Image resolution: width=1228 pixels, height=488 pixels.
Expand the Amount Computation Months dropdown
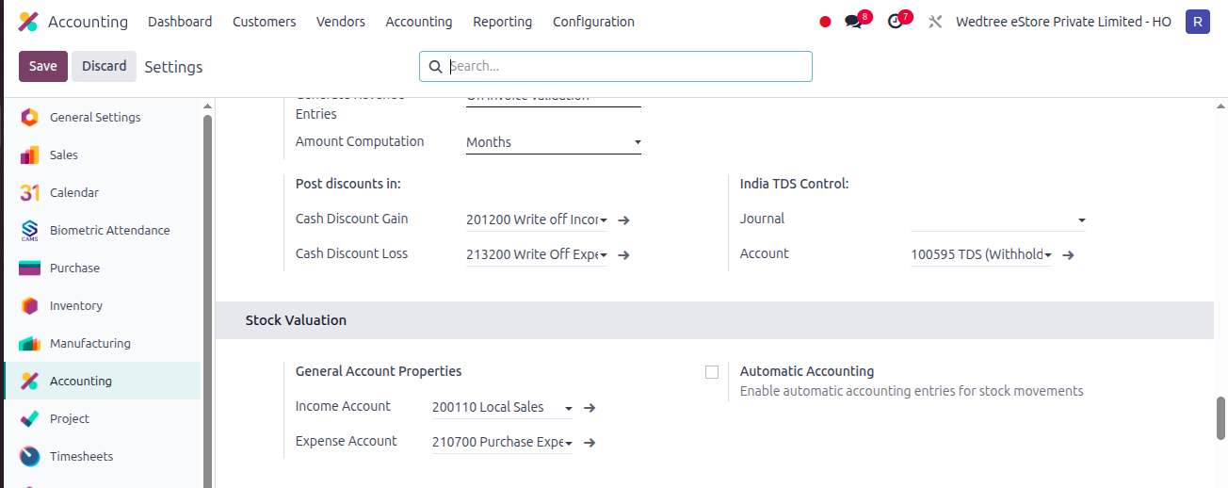(554, 142)
